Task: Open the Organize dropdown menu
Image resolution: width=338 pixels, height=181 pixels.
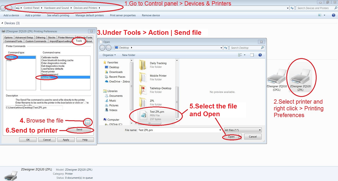Action: click(x=109, y=55)
